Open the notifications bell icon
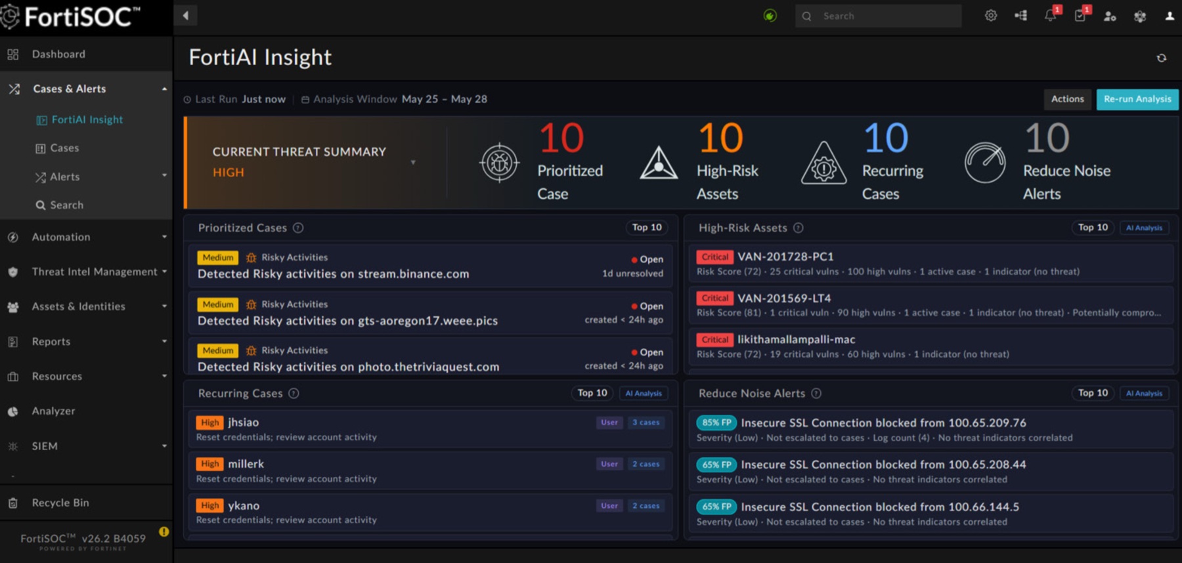 pyautogui.click(x=1051, y=15)
